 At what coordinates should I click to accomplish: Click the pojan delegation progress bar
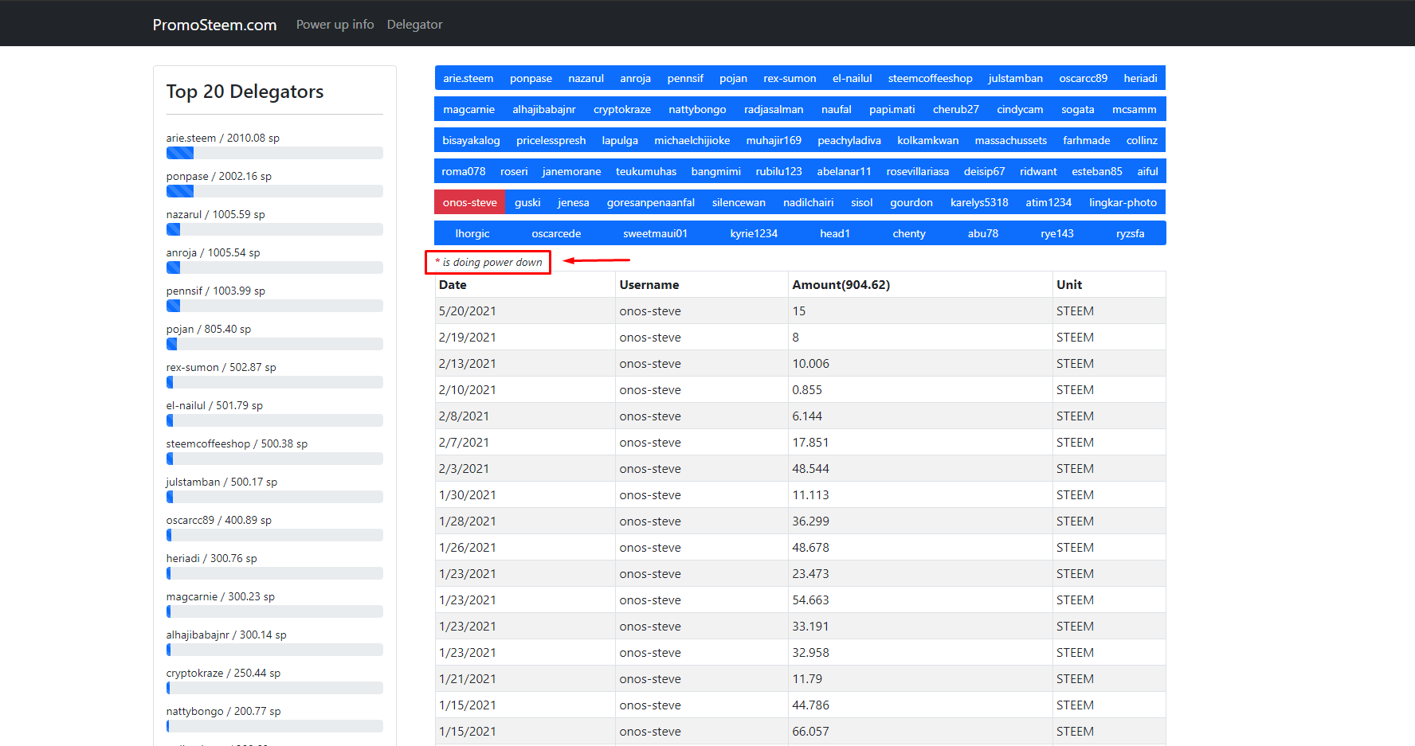tap(275, 344)
